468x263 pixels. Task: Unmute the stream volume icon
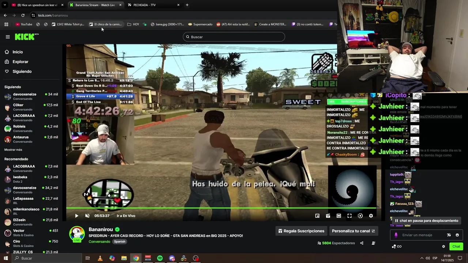click(87, 216)
